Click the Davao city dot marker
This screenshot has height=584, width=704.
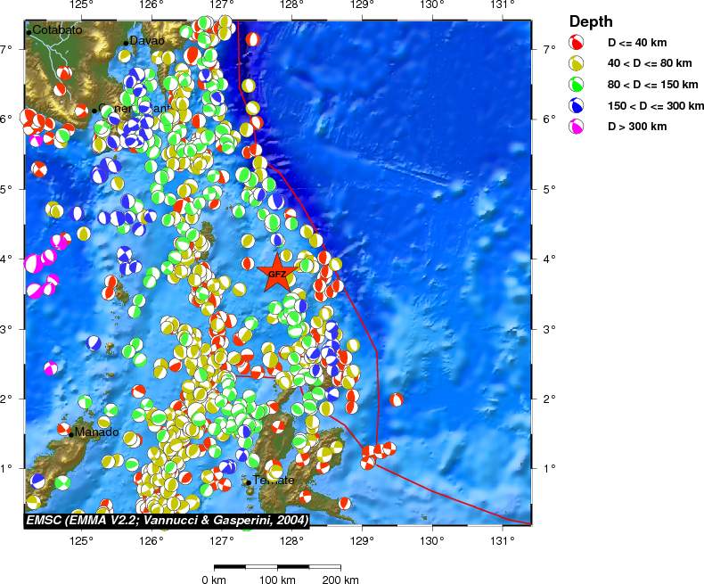coord(126,43)
